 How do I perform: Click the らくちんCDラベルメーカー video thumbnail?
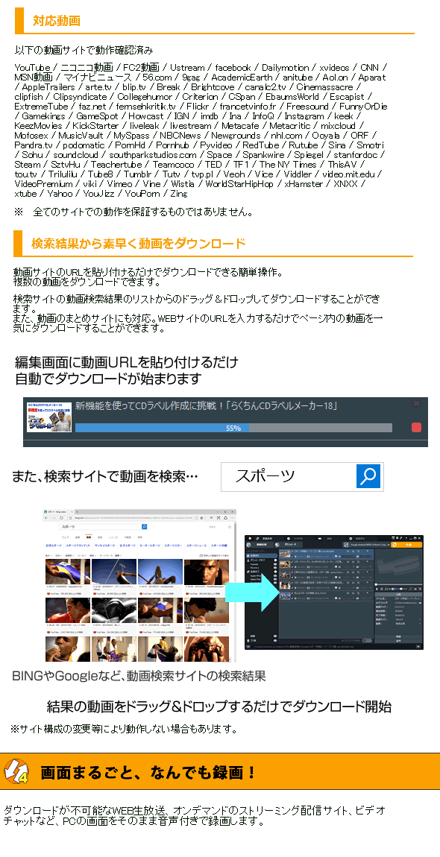(49, 417)
